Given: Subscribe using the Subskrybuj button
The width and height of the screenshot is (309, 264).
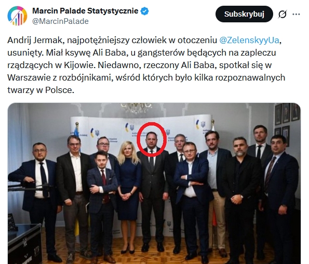Looking at the screenshot, I should click(244, 14).
